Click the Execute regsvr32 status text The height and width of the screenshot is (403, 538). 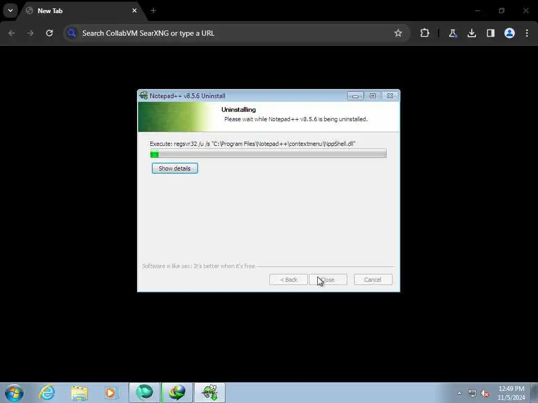point(253,144)
